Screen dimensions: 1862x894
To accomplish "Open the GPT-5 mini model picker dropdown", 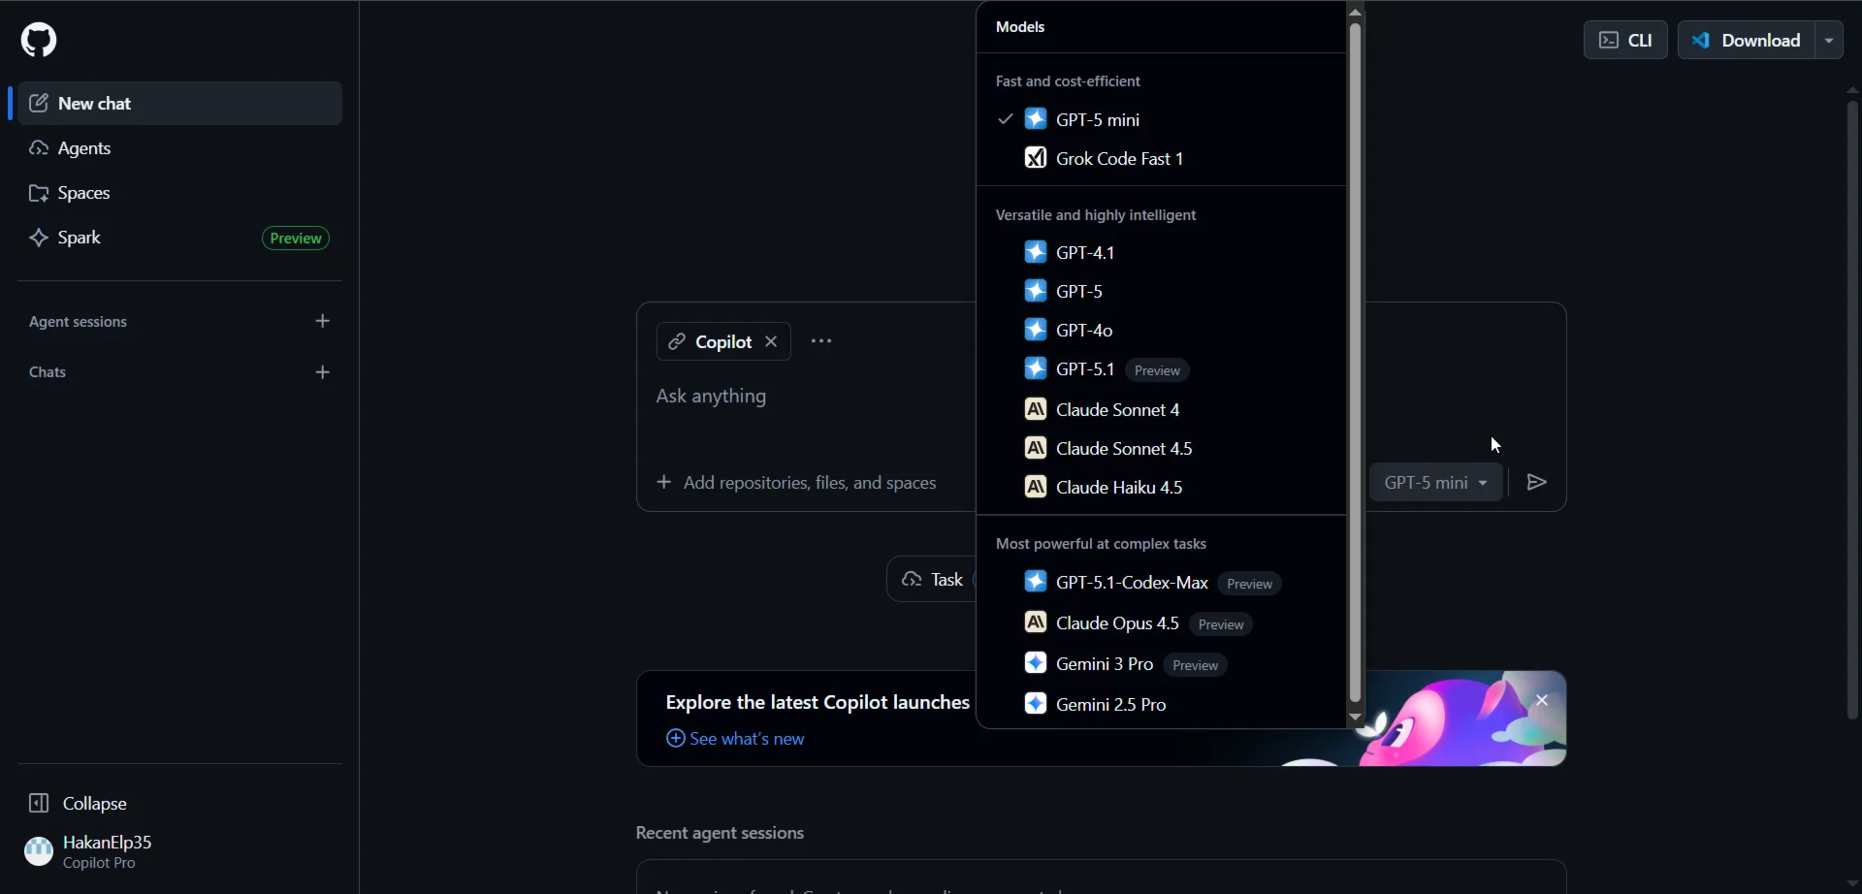I will pyautogui.click(x=1436, y=483).
